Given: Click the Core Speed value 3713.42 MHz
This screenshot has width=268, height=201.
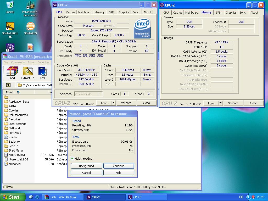Looking at the screenshot, I should coord(86,70).
